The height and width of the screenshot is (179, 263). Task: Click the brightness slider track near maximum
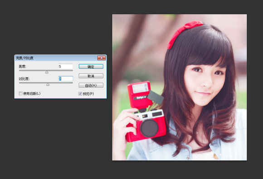tap(72, 71)
